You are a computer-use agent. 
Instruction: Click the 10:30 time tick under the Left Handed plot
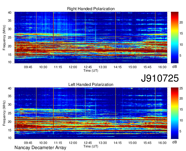[43, 143]
